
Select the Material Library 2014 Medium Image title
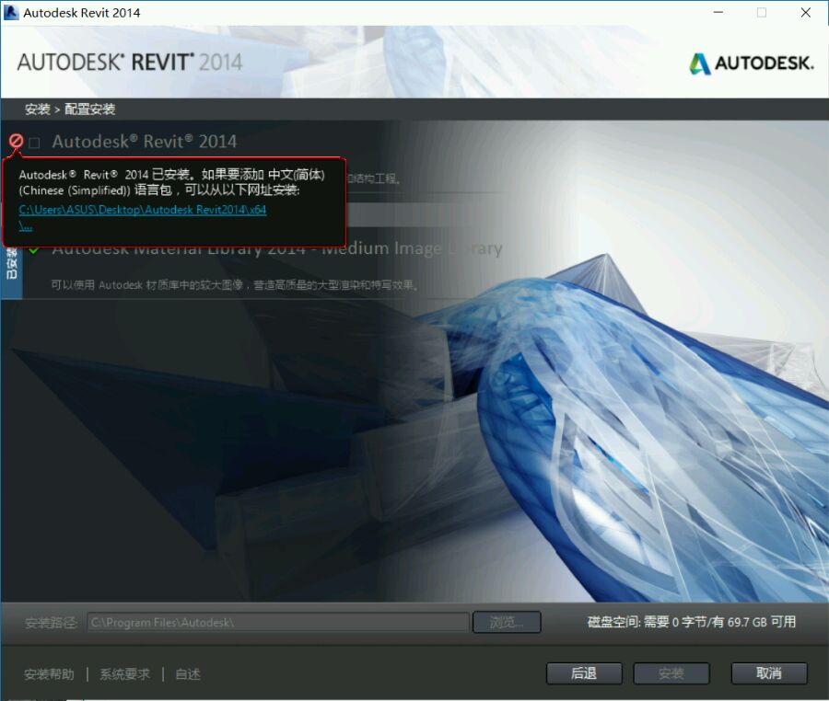(x=277, y=248)
